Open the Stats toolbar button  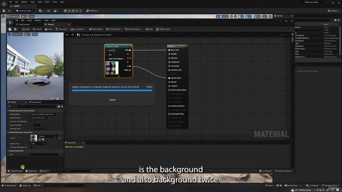tap(149, 29)
